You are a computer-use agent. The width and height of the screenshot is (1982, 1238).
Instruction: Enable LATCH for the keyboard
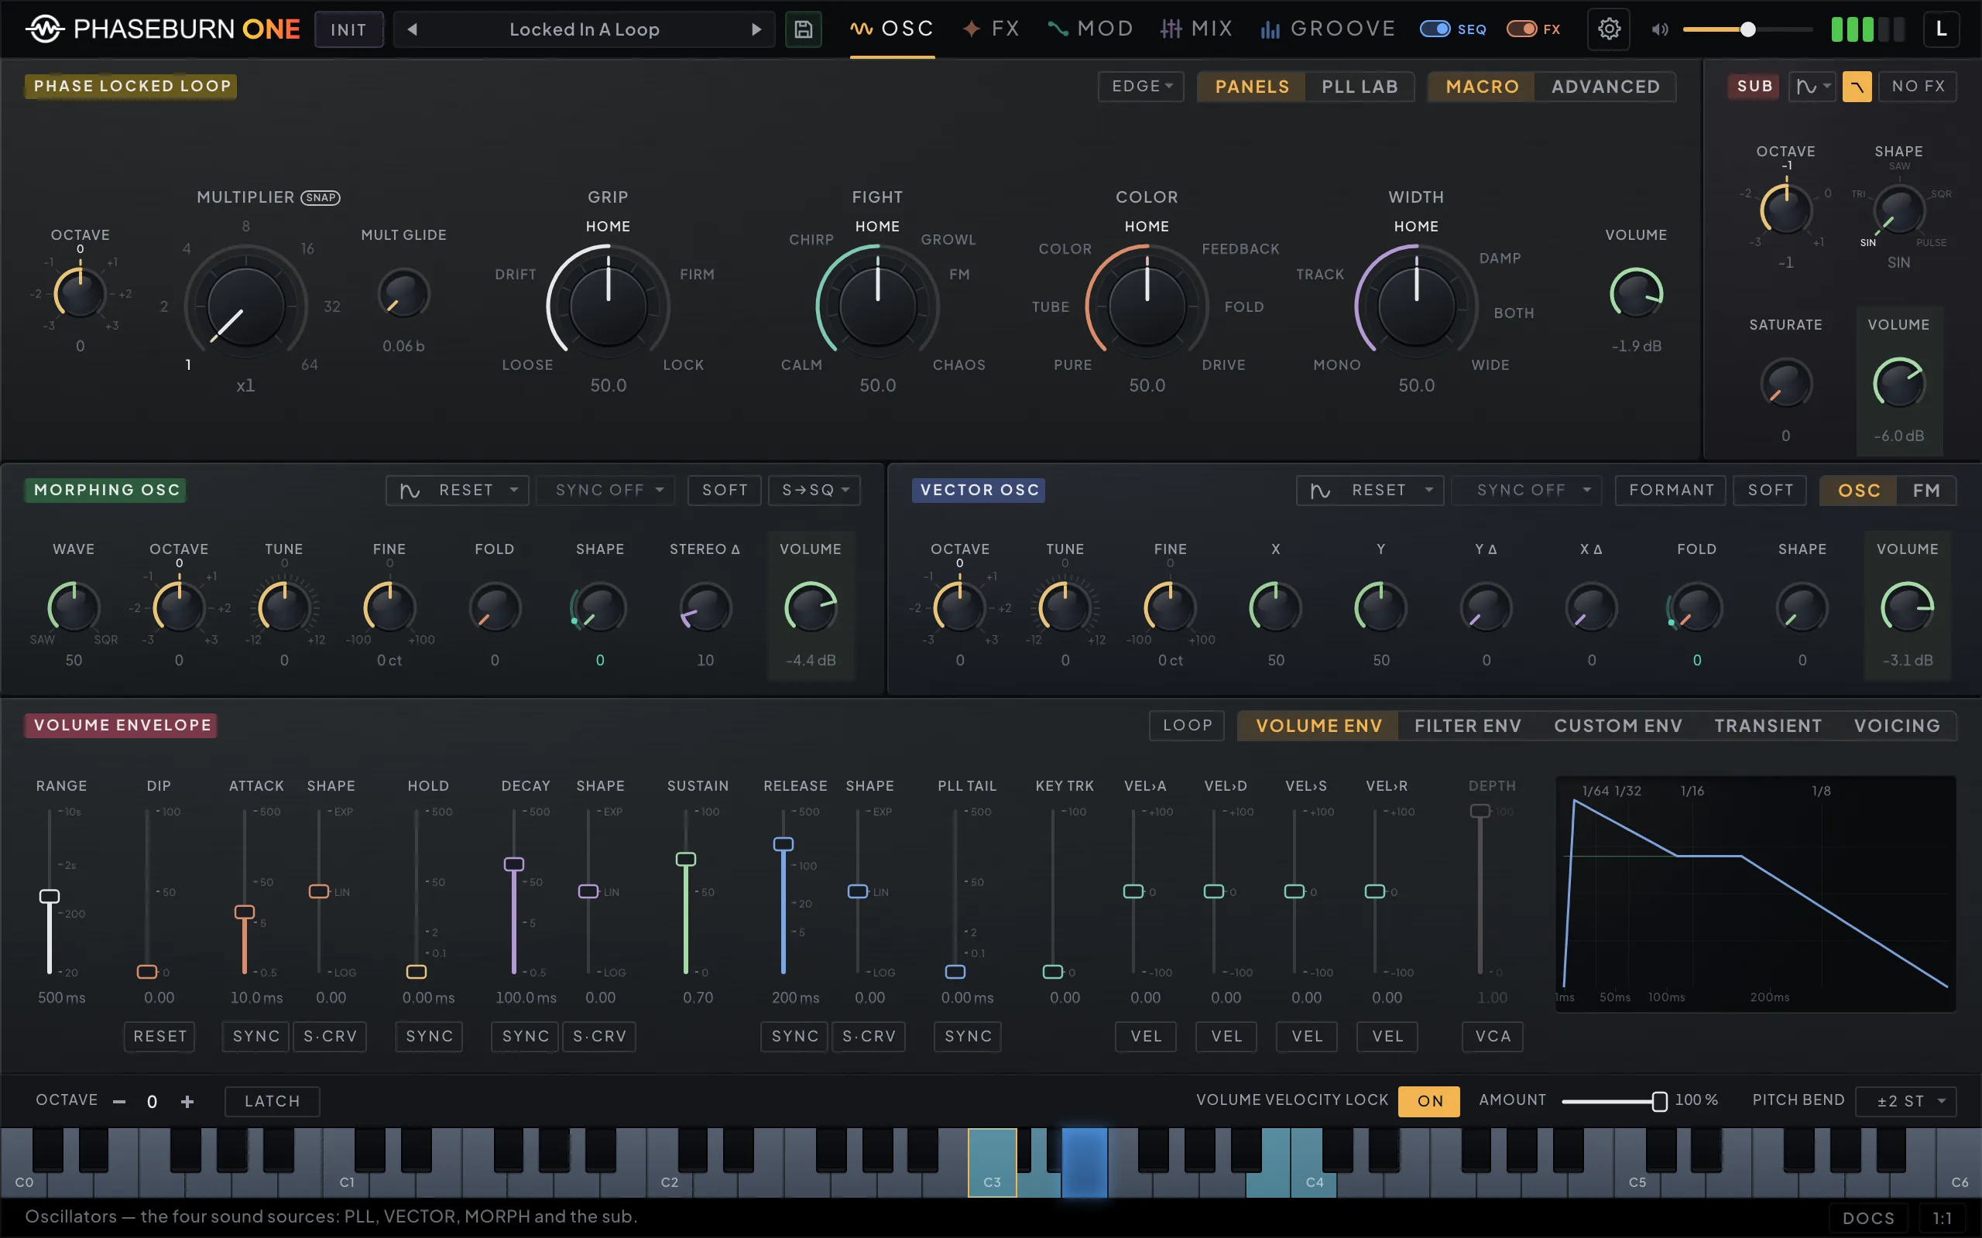point(272,1100)
